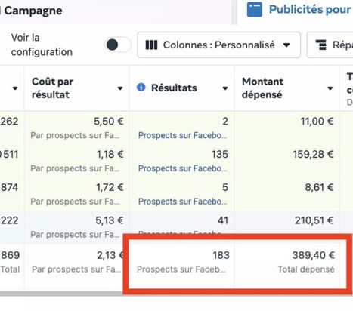Expand the Coût par résultat column arrow

tap(120, 88)
